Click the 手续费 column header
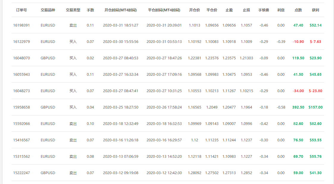Image resolution: width=334 pixels, height=184 pixels. 263,10
